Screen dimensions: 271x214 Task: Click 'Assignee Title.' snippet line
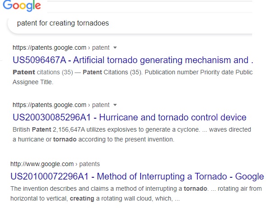click(x=33, y=82)
